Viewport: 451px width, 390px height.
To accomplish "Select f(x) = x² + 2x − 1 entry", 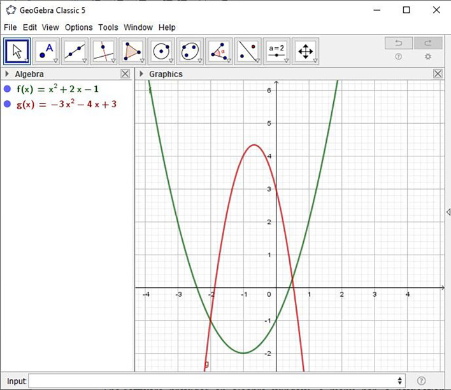I will (57, 89).
